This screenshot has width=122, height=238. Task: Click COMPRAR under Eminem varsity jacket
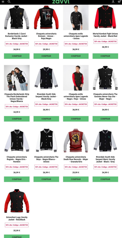[46, 56]
